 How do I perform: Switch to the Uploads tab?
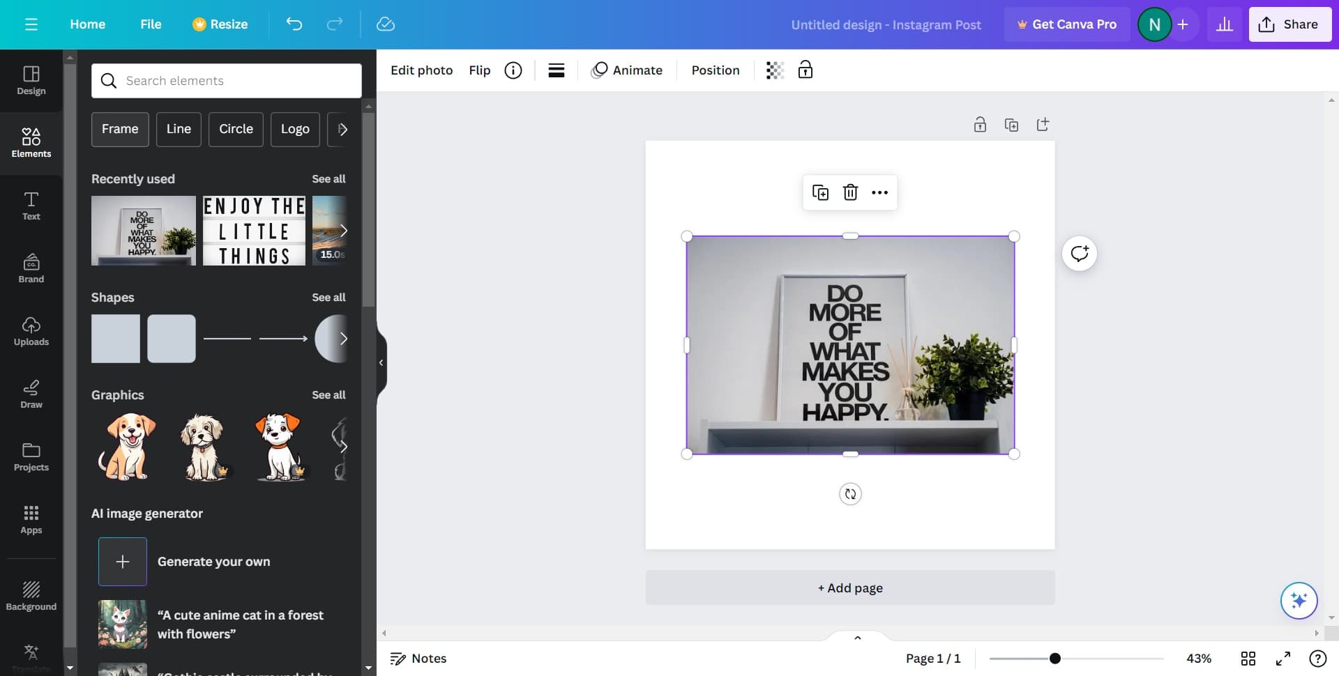click(31, 331)
